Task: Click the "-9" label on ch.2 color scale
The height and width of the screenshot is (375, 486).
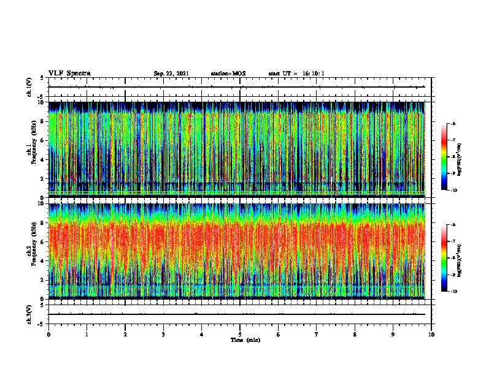Action: tap(453, 275)
